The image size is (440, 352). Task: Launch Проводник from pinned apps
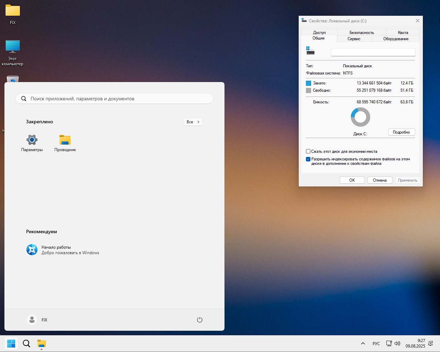click(x=65, y=143)
